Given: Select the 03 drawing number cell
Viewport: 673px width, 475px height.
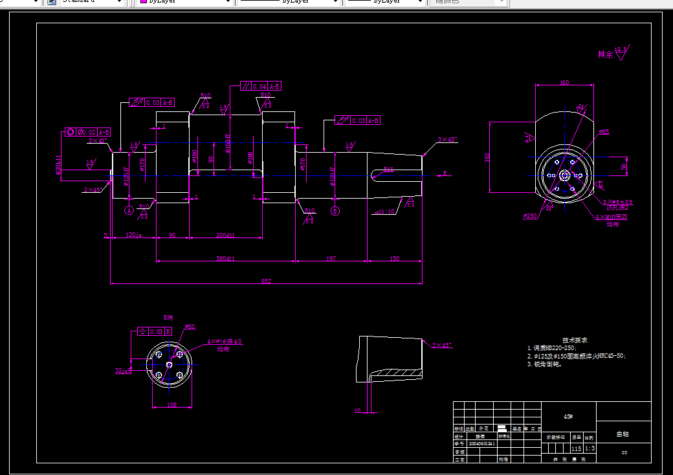Looking at the screenshot, I should point(624,453).
